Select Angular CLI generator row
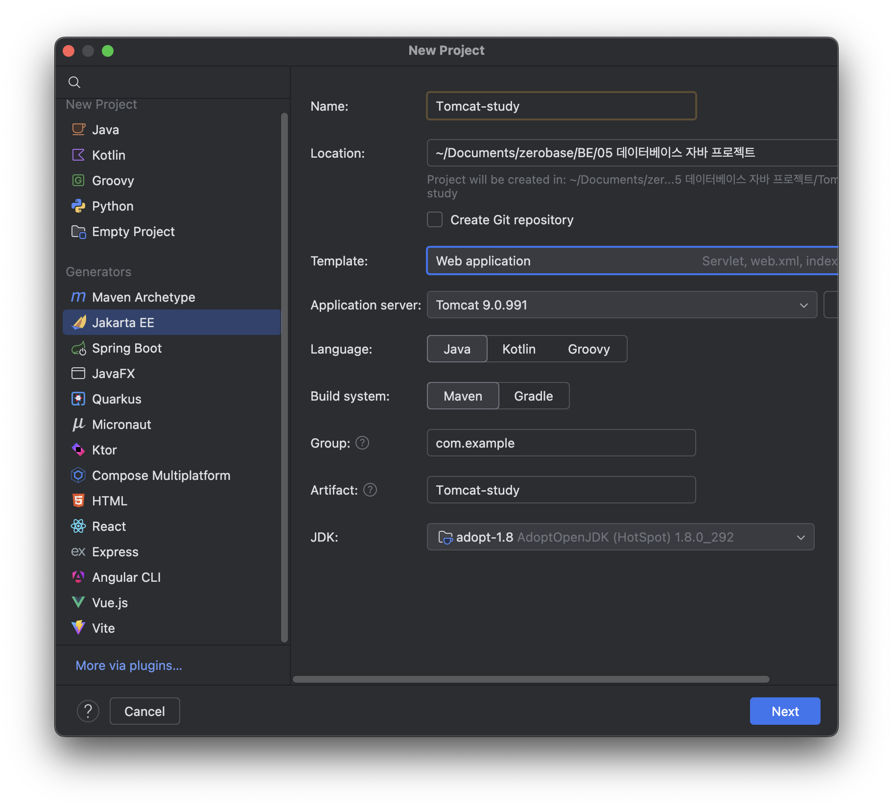The width and height of the screenshot is (893, 809). point(172,577)
